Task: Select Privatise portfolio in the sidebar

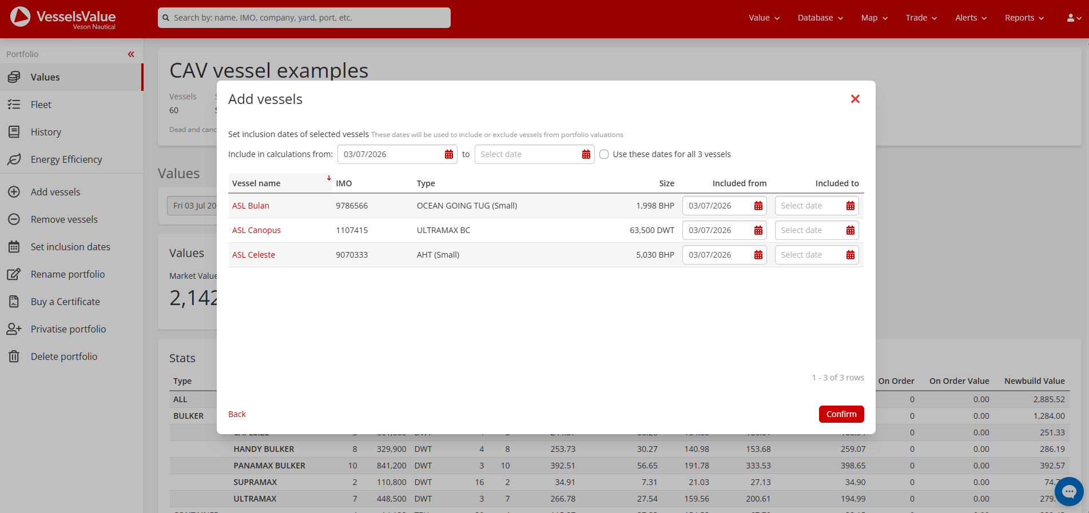Action: (71, 329)
